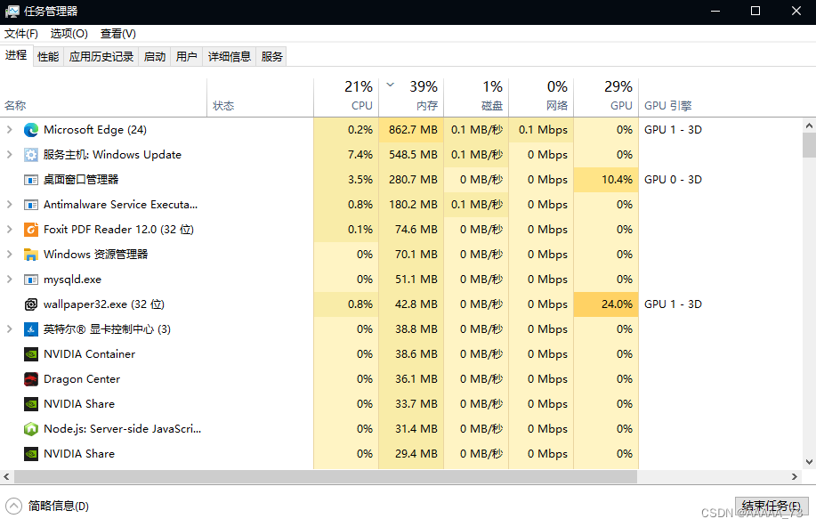Click the vertical scrollbar thumb
This screenshot has height=527, width=816.
[x=809, y=145]
